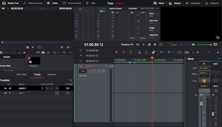This screenshot has height=127, width=222.
Task: Click the loudness Reset button
Action: 143,38
